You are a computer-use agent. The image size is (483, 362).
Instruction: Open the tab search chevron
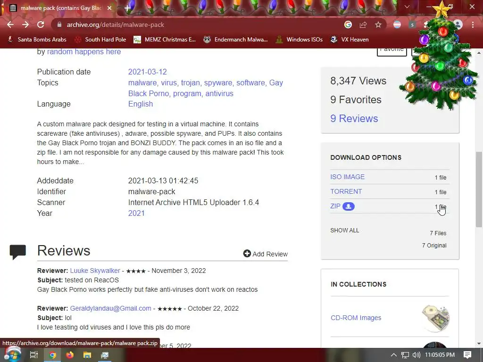(407, 7)
